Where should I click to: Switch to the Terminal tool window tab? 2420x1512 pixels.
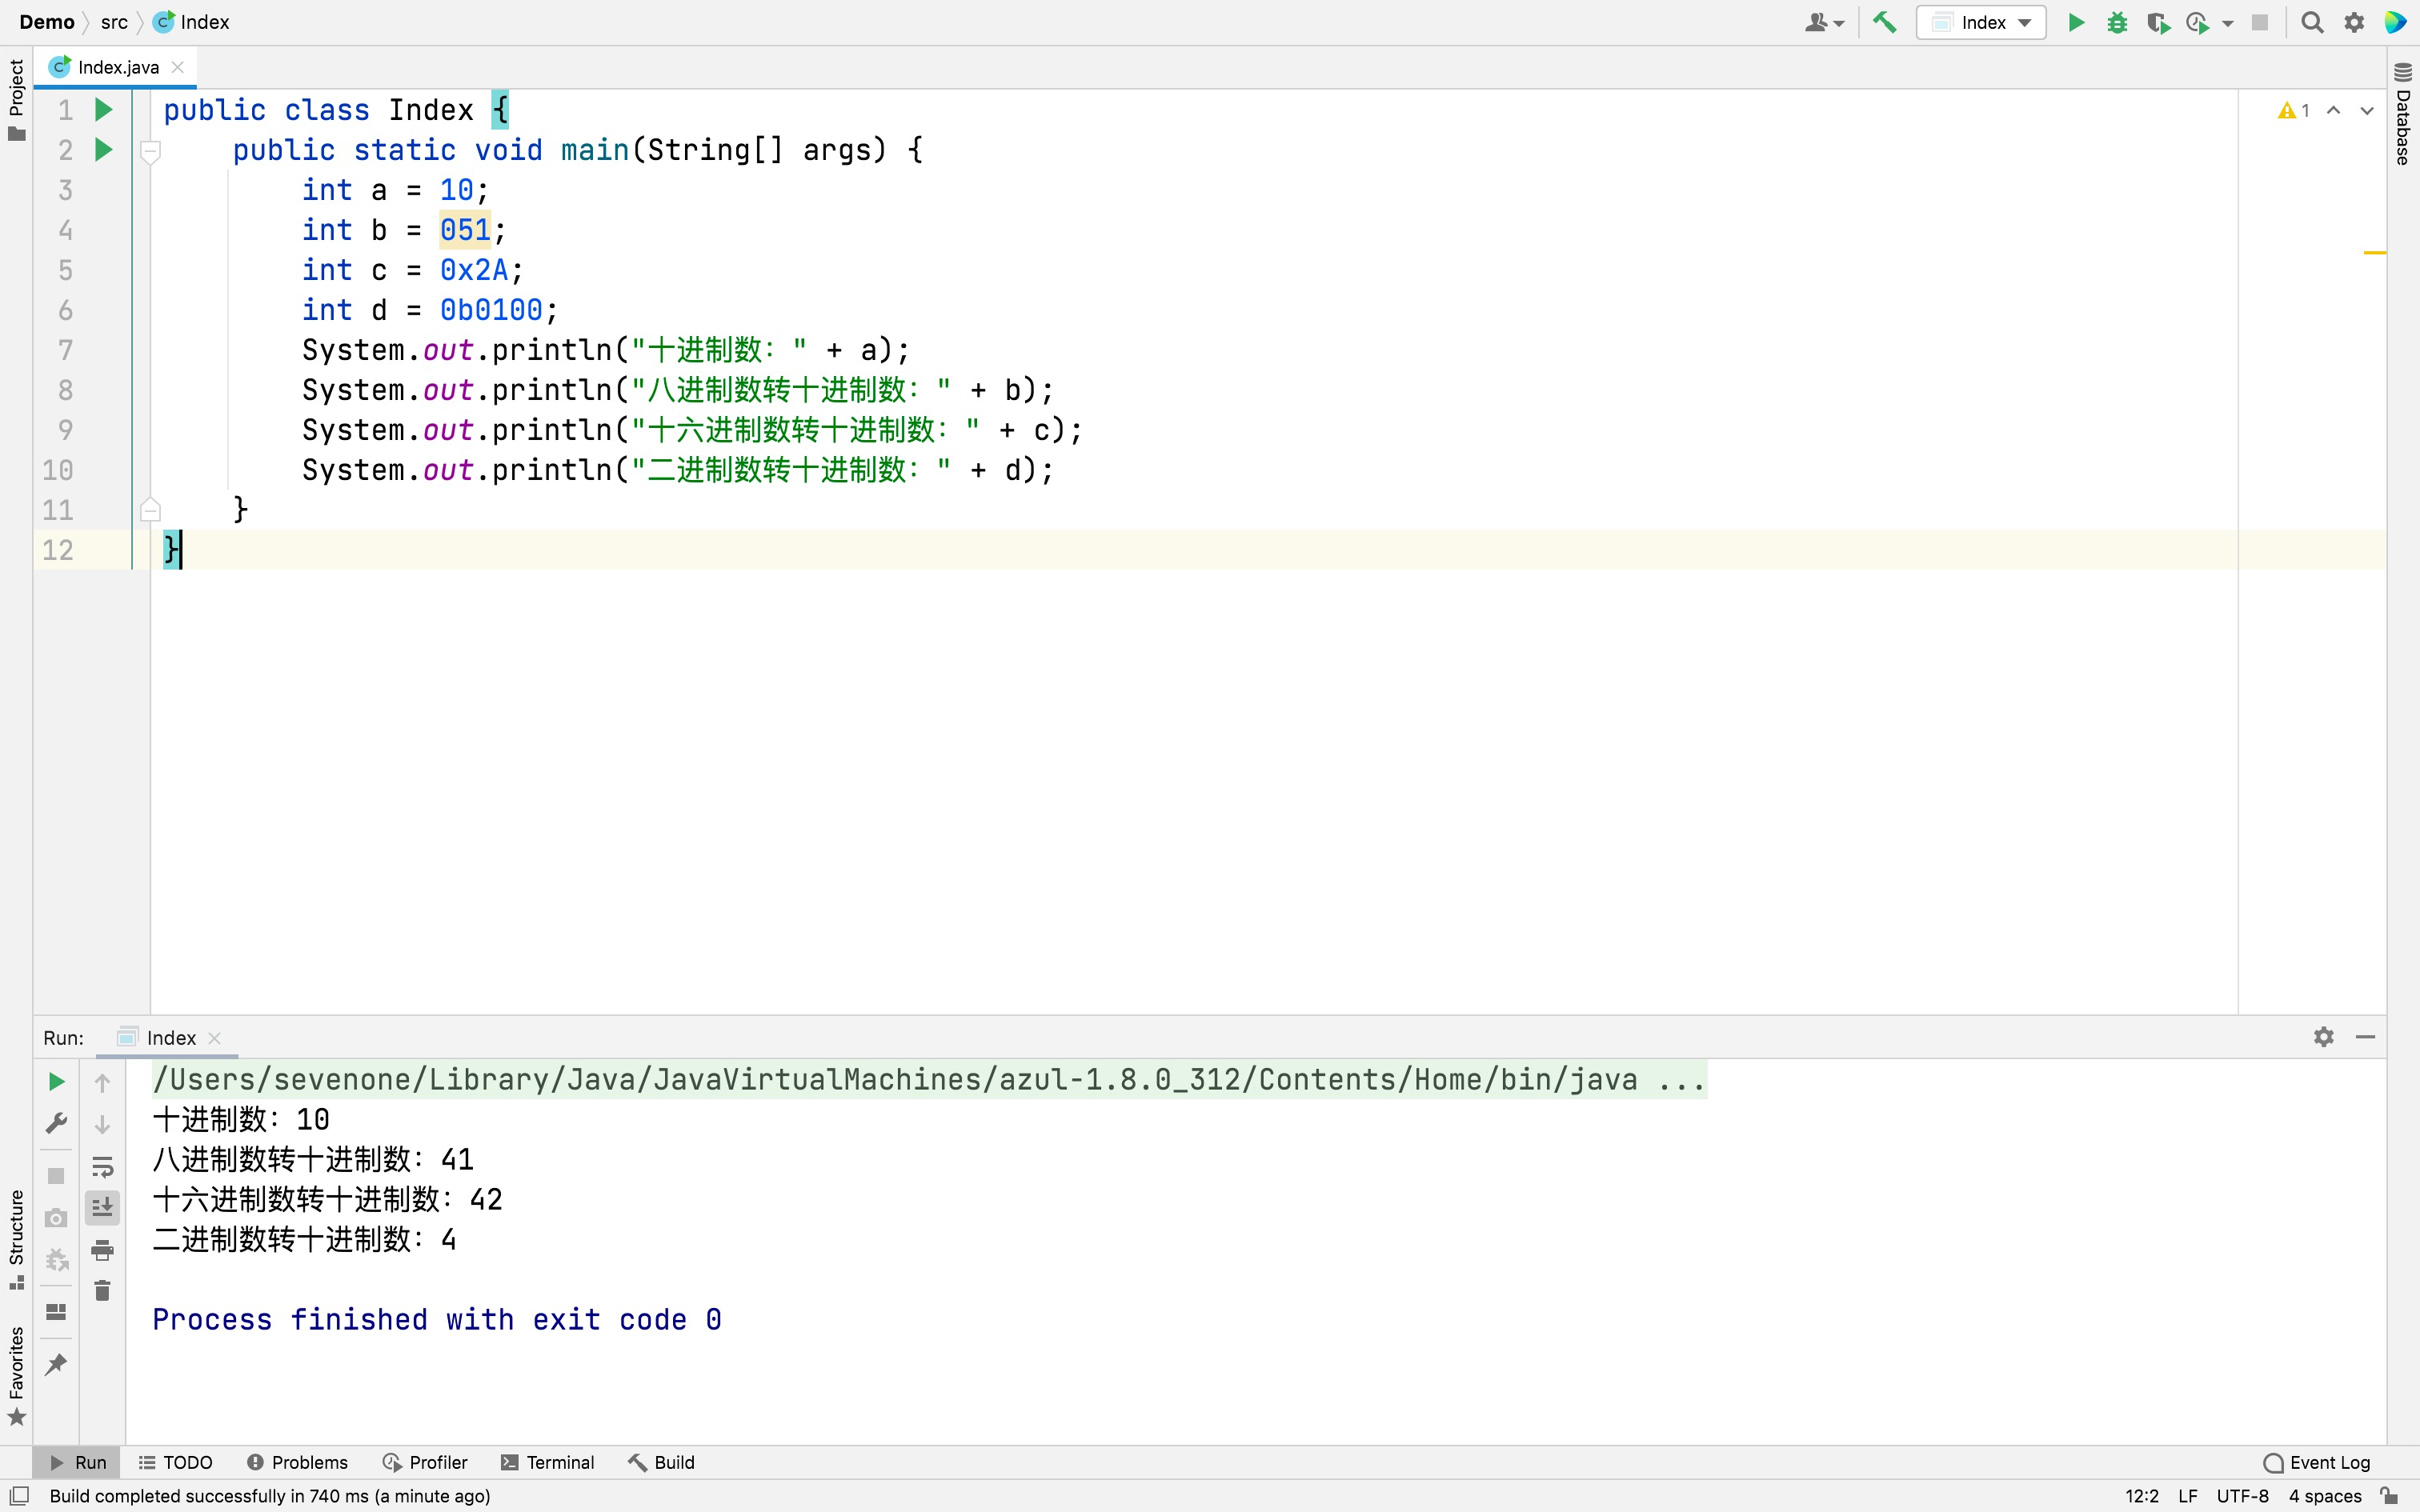click(x=547, y=1462)
